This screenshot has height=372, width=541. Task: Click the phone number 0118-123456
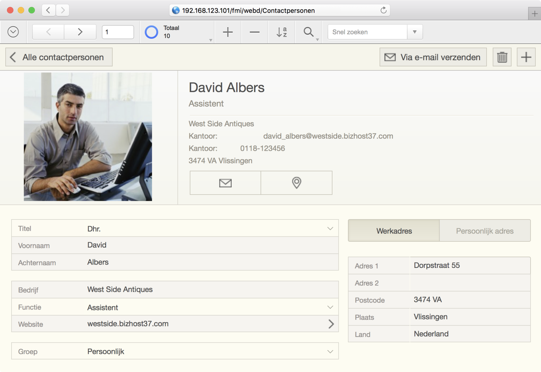click(x=262, y=148)
